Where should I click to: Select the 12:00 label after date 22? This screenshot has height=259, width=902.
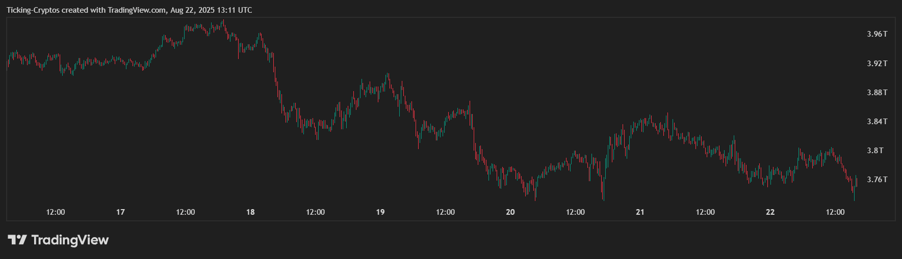coord(835,212)
